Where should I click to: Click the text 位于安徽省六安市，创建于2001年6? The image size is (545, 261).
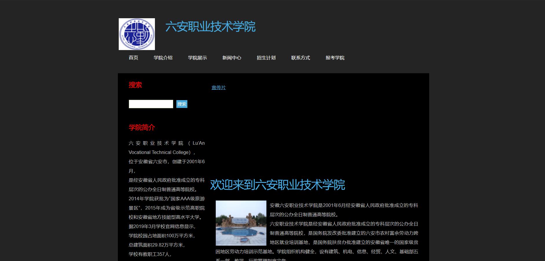[x=167, y=161]
